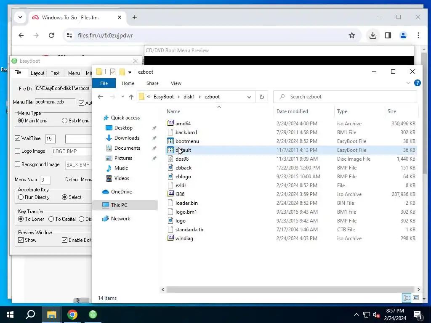Select To Capital key transfer

point(51,219)
